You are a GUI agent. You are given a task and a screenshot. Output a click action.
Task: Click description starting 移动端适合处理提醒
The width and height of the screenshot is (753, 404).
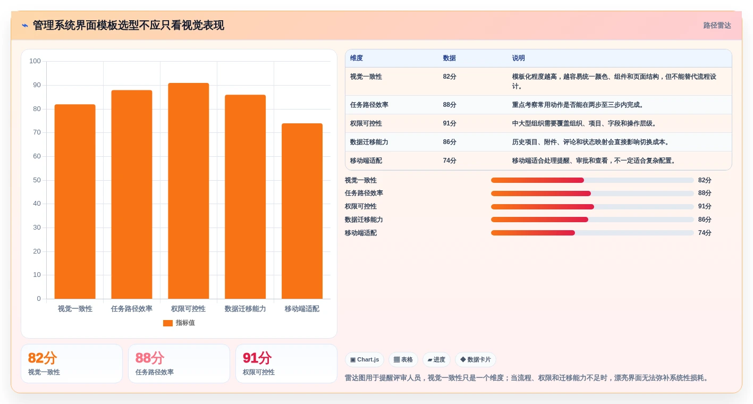(x=594, y=161)
